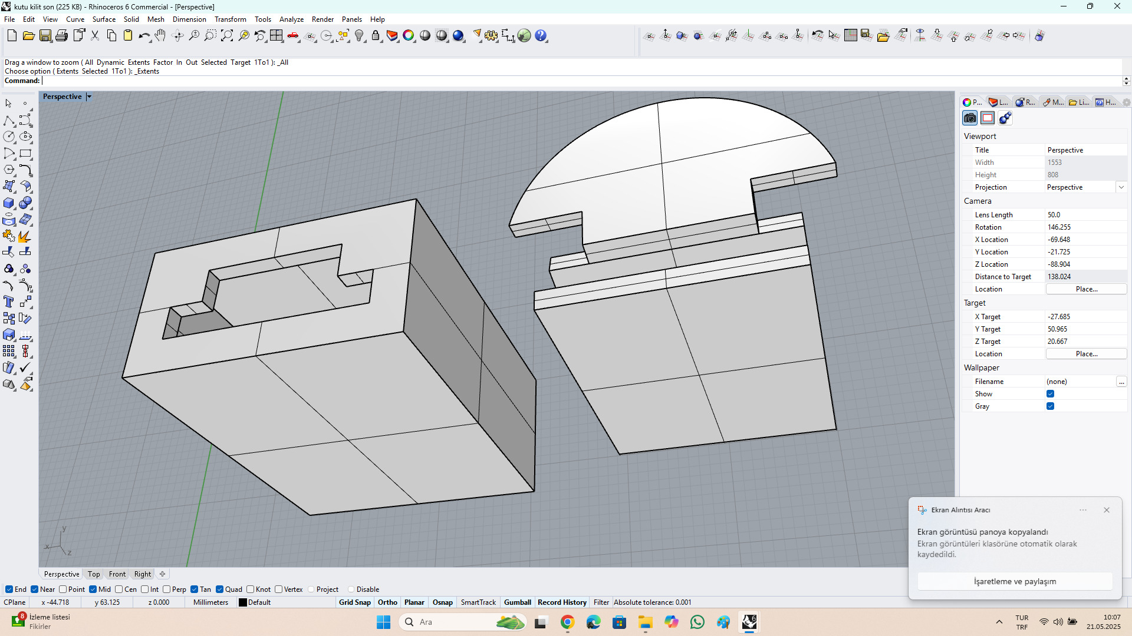Save the model with the floppy icon

click(45, 36)
